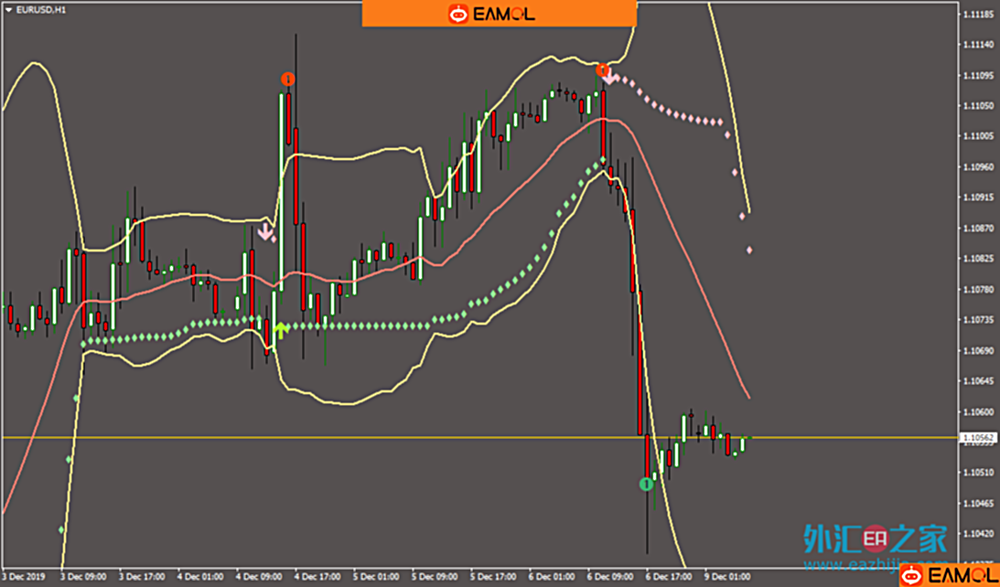
Task: Click the 1.10960 price axis label
Action: click(978, 166)
